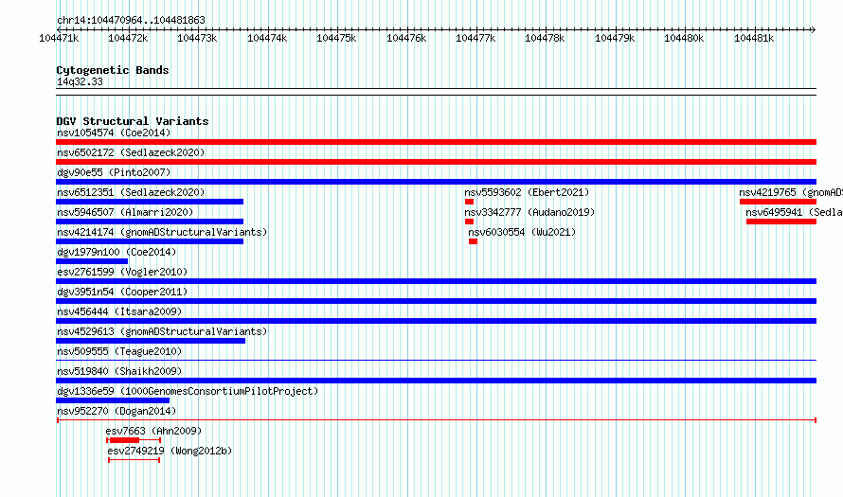Open dgv90e55 (Pinto2007) label
843x497 pixels.
click(x=114, y=172)
